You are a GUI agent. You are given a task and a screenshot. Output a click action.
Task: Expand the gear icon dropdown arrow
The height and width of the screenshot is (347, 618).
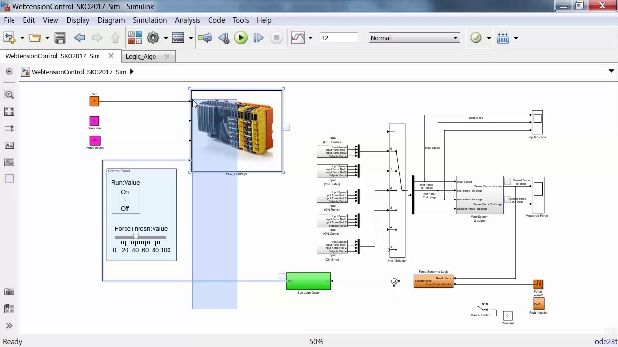tap(166, 38)
